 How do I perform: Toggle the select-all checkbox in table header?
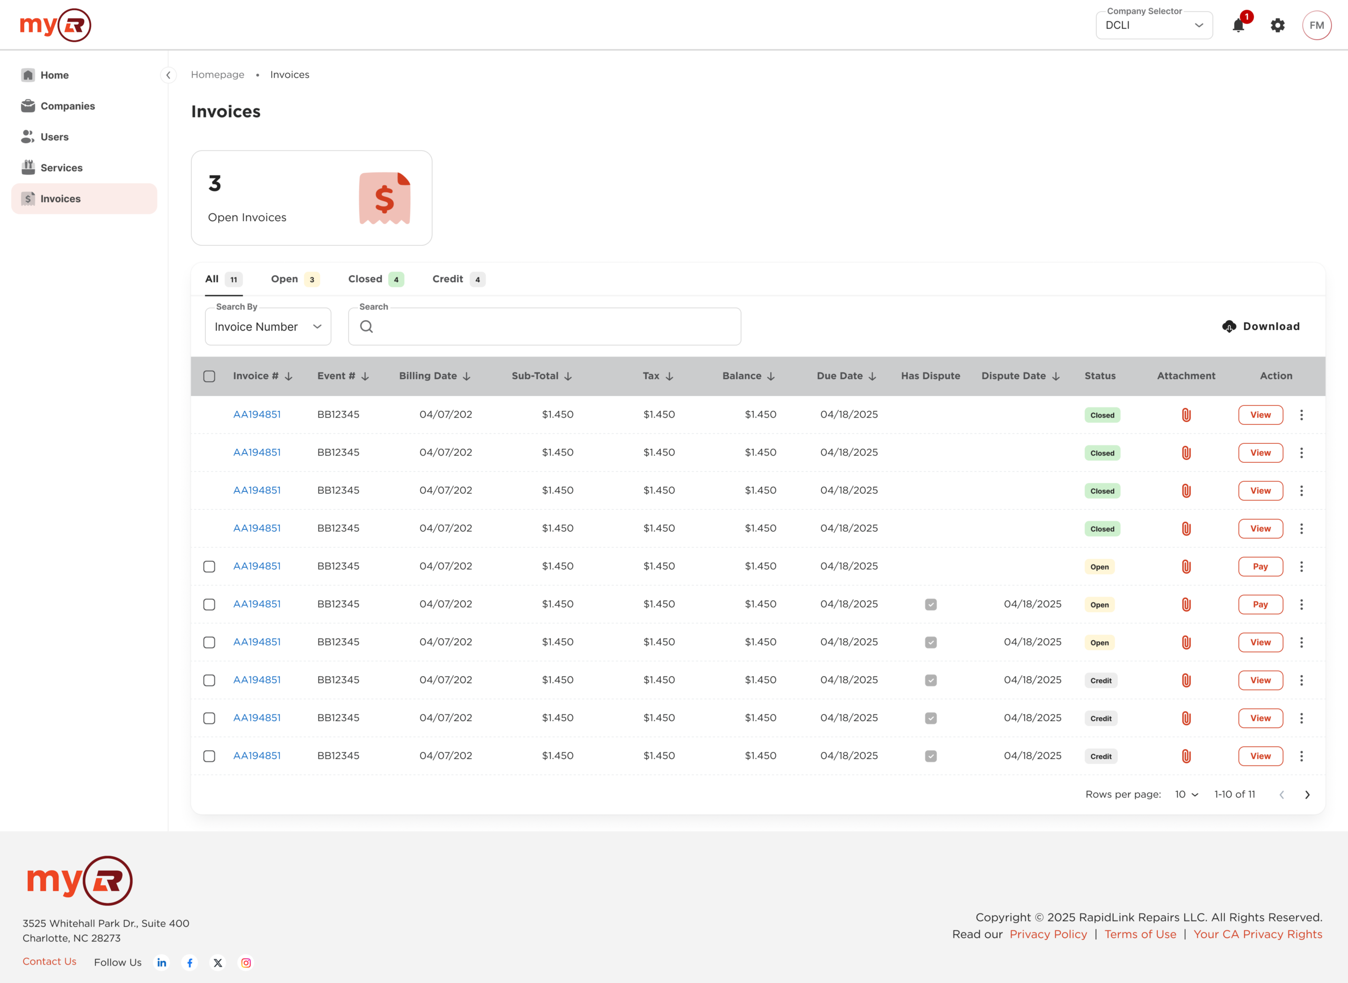click(209, 376)
